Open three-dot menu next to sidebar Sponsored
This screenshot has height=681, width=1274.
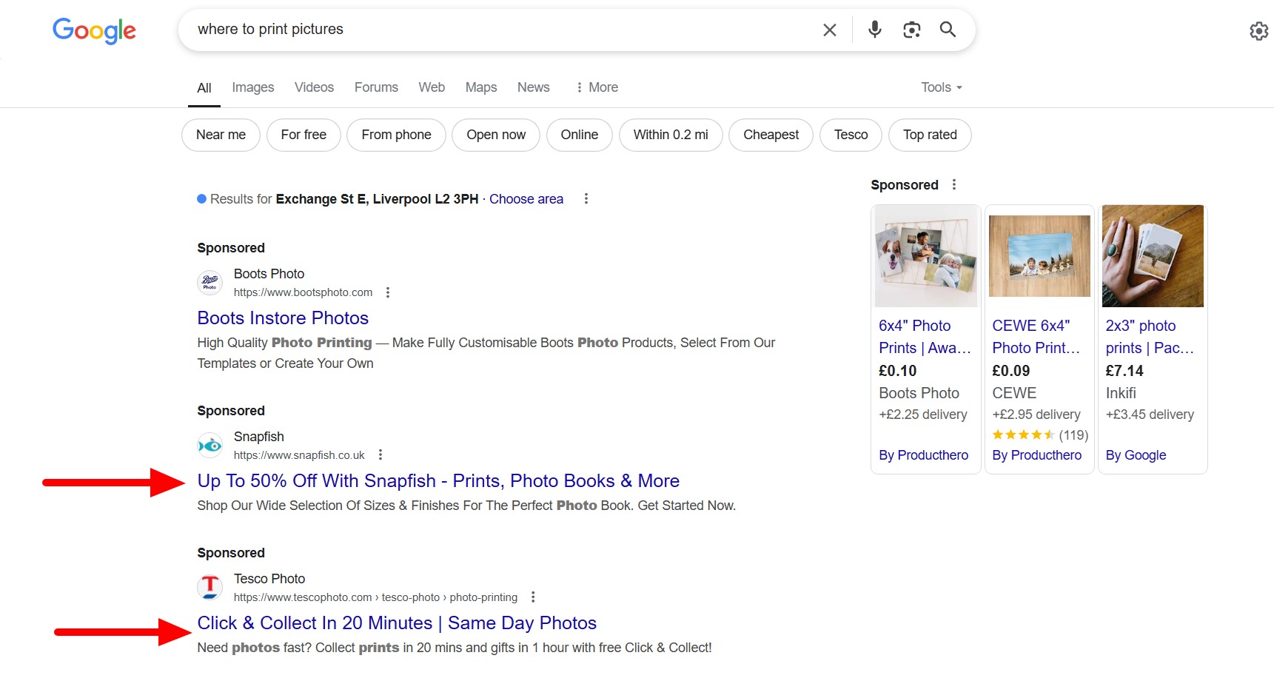tap(954, 184)
